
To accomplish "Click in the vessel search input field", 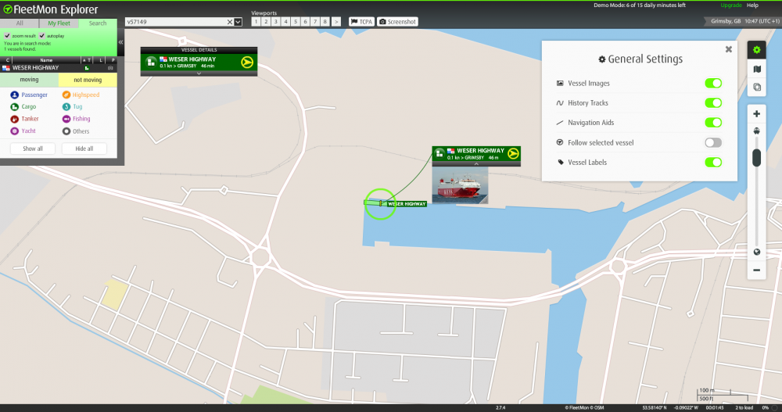I will coord(175,22).
